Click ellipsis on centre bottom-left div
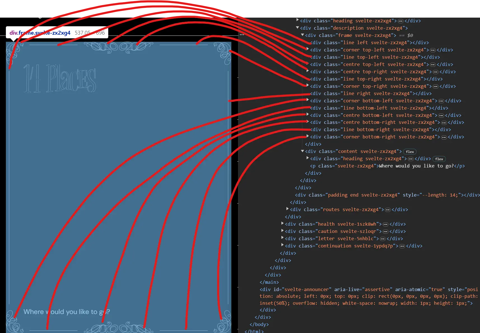 click(441, 115)
